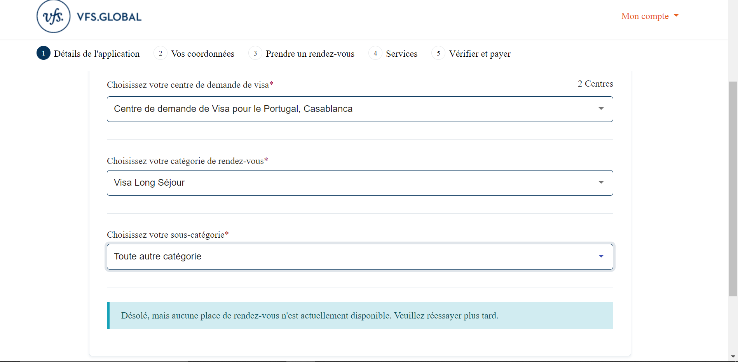Image resolution: width=738 pixels, height=362 pixels.
Task: Open the Mon compte menu
Action: pyautogui.click(x=650, y=16)
